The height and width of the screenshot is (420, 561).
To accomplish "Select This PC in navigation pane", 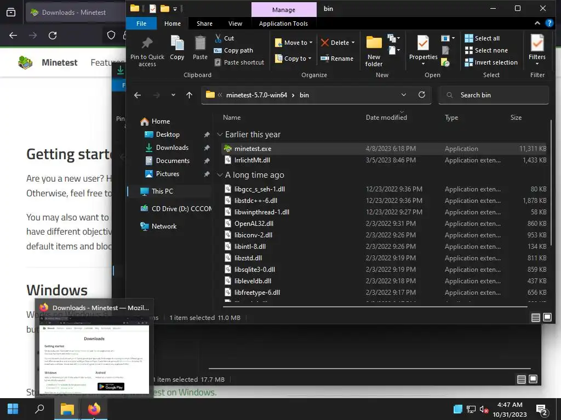I will point(162,191).
